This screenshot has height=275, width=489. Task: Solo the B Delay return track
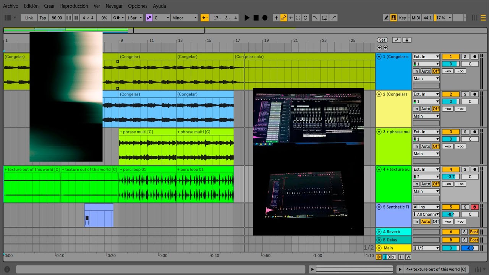[x=464, y=240]
